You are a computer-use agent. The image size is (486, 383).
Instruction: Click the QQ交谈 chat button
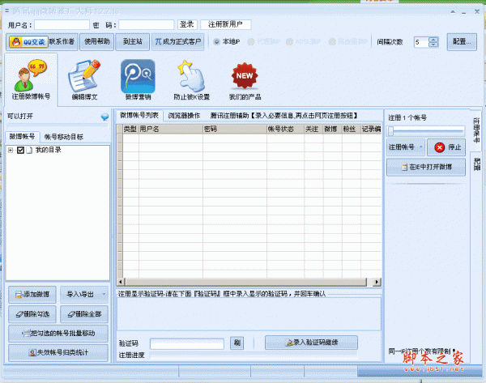pos(27,41)
